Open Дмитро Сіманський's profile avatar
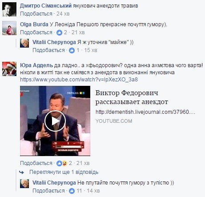Image resolution: width=205 pixels, height=197 pixels. pos(9,9)
